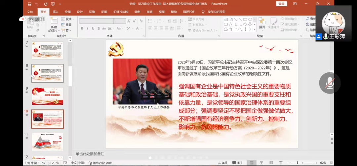
Task: Click the Arrange (排列) icon
Action: coord(262,23)
